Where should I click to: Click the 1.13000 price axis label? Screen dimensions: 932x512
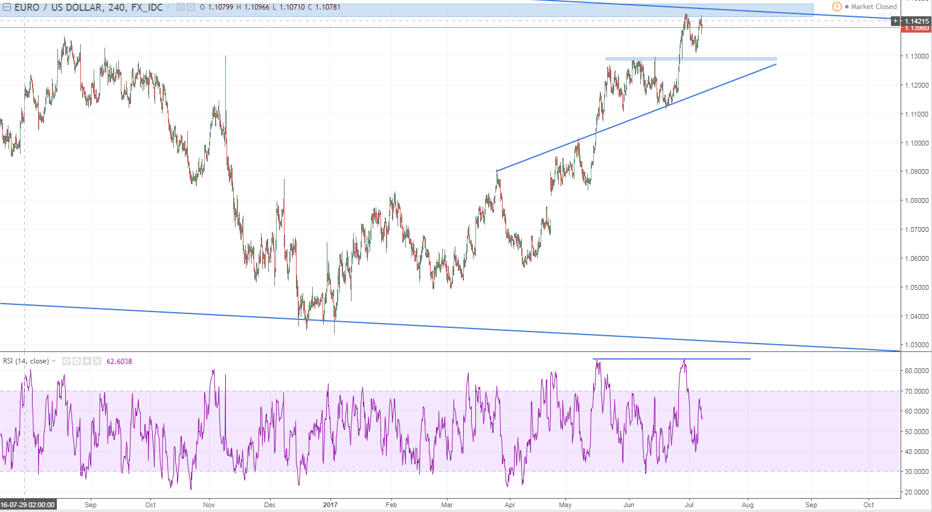click(x=916, y=56)
